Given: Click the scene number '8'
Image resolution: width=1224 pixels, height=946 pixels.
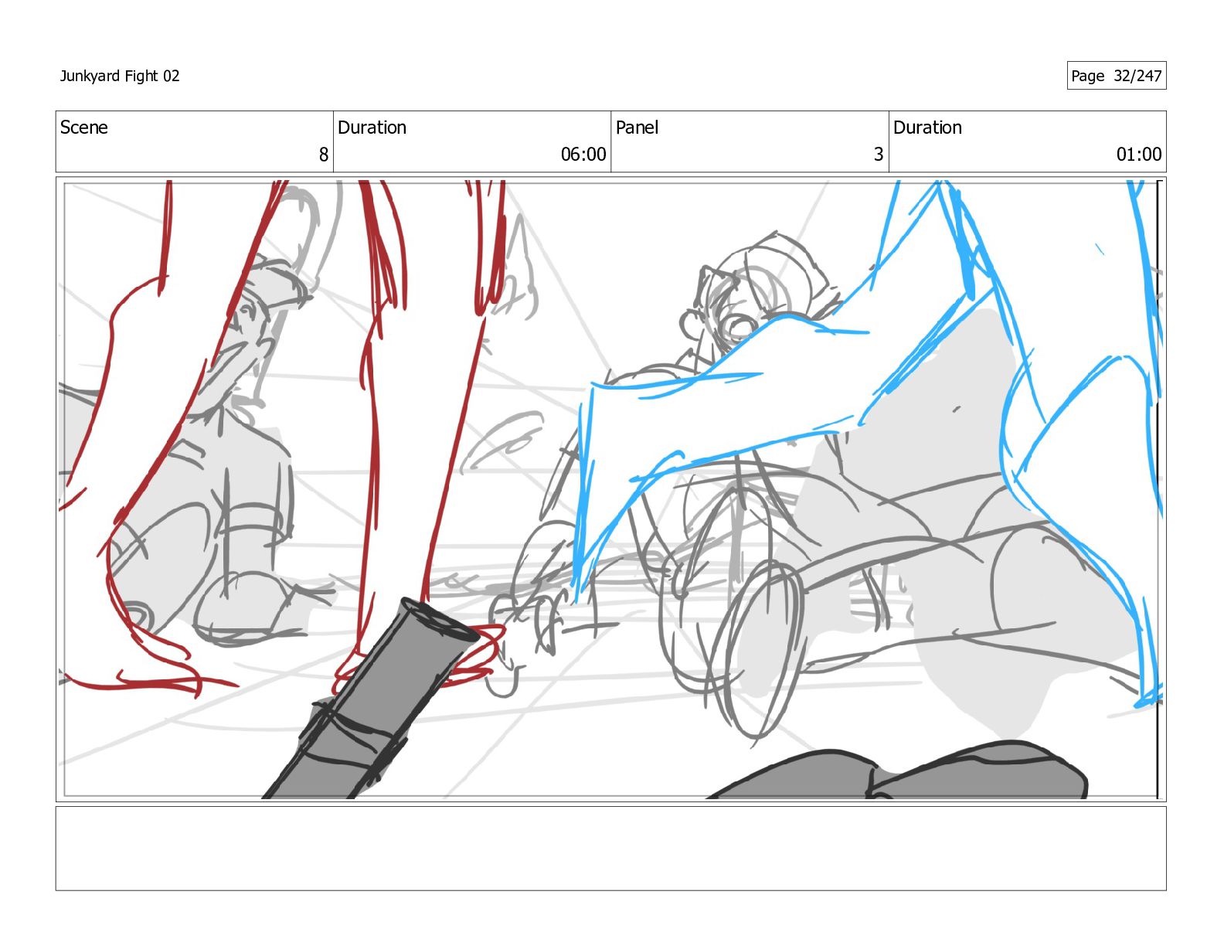Looking at the screenshot, I should 324,155.
